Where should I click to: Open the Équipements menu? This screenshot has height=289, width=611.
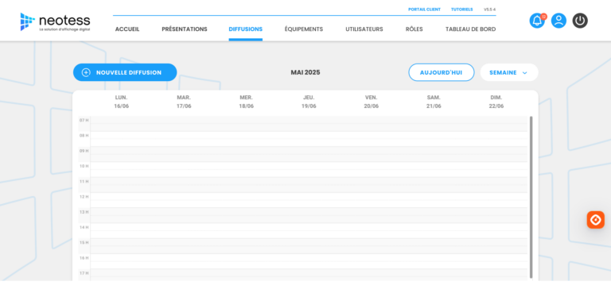304,29
